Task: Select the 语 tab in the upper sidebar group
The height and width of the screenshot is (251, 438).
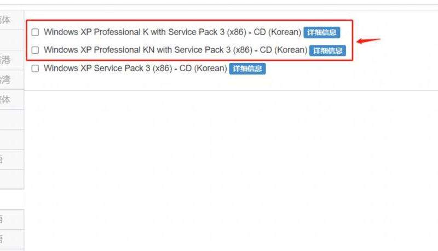Action: pyautogui.click(x=11, y=159)
